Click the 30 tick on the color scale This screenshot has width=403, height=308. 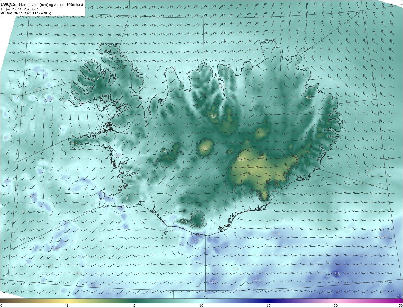pos(336,305)
